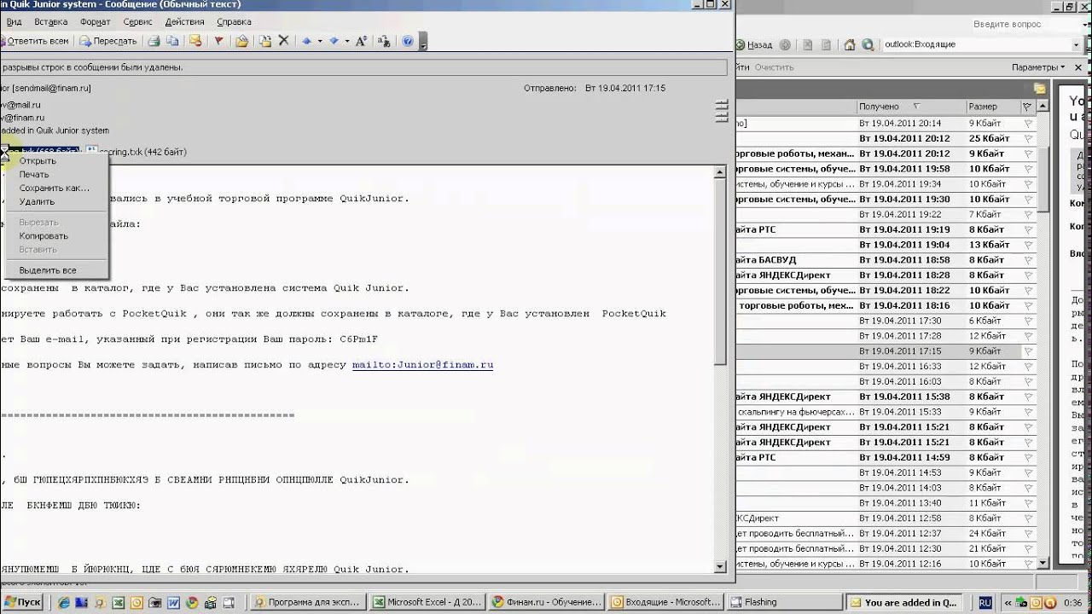Flag the message received 19.04.2011 12:58

1028,518
